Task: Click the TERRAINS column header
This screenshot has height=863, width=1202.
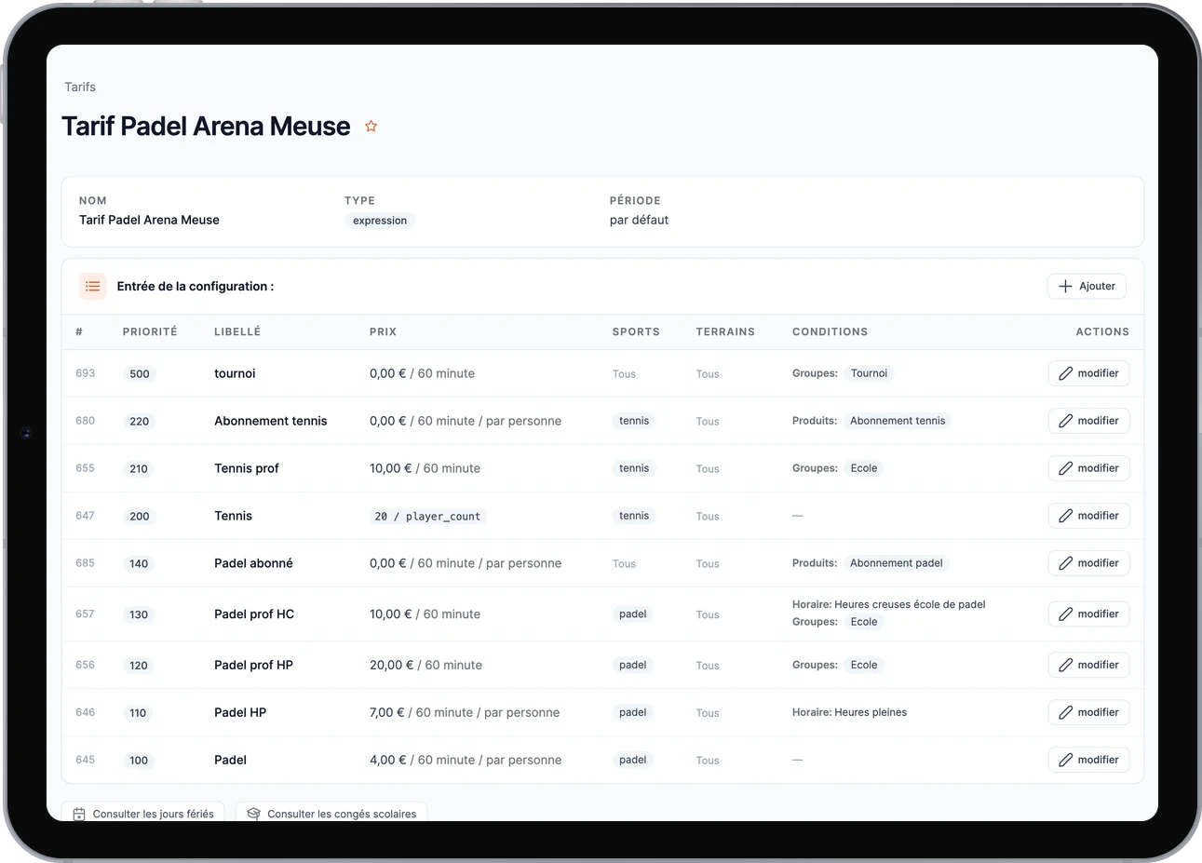Action: [x=725, y=331]
